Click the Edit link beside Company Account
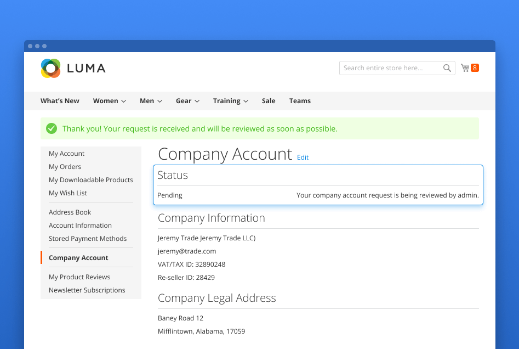Image resolution: width=519 pixels, height=349 pixels. point(303,157)
